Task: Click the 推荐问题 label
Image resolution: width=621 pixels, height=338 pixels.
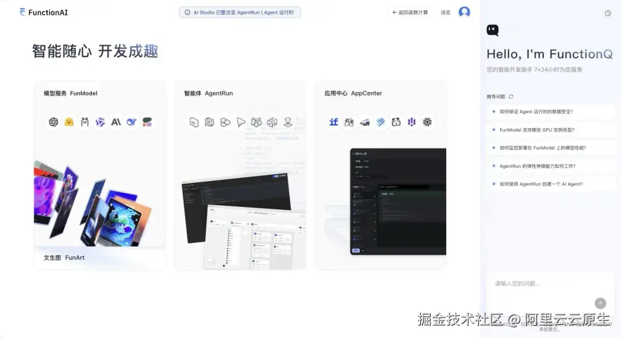Action: click(x=496, y=97)
